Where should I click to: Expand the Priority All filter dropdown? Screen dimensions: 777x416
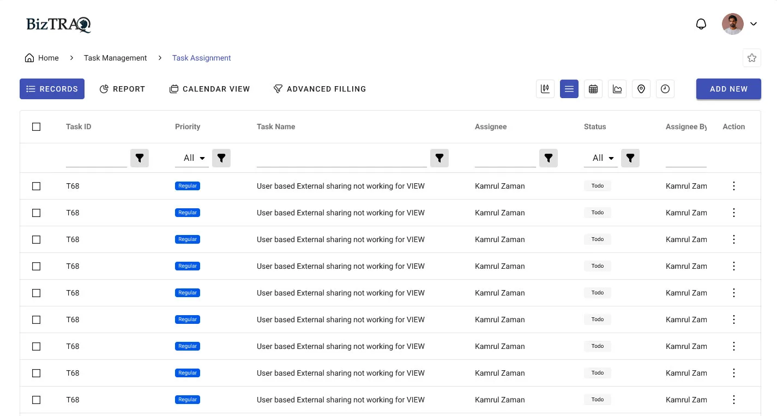(192, 158)
